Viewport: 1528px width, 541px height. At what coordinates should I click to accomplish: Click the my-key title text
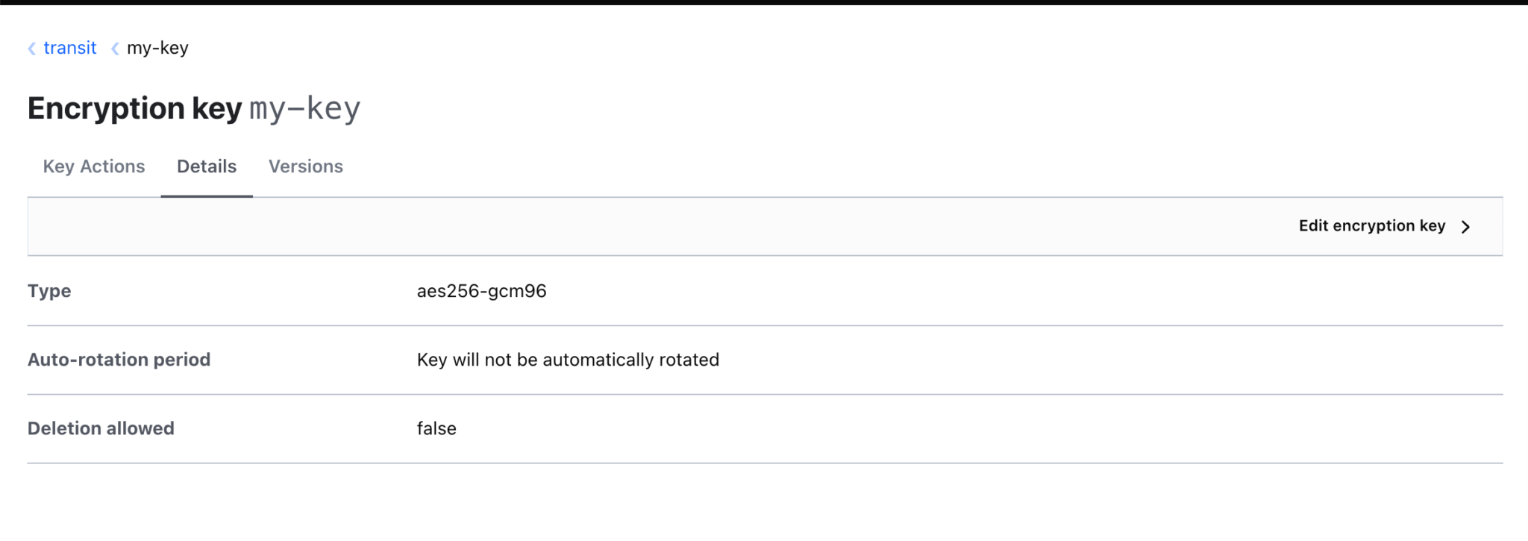pos(304,107)
